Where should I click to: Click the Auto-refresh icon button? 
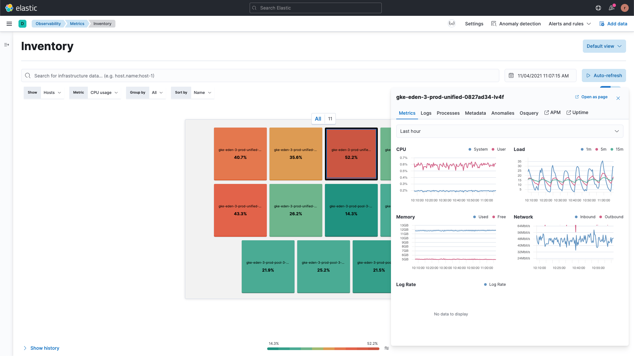point(589,75)
